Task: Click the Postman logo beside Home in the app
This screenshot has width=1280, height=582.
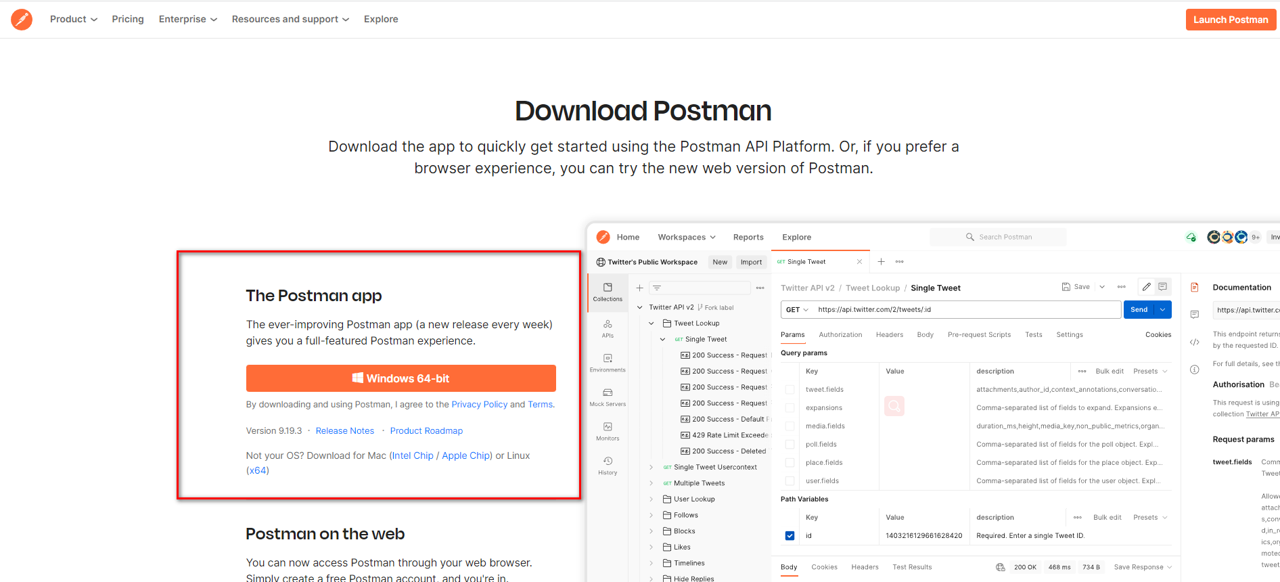Action: [603, 237]
